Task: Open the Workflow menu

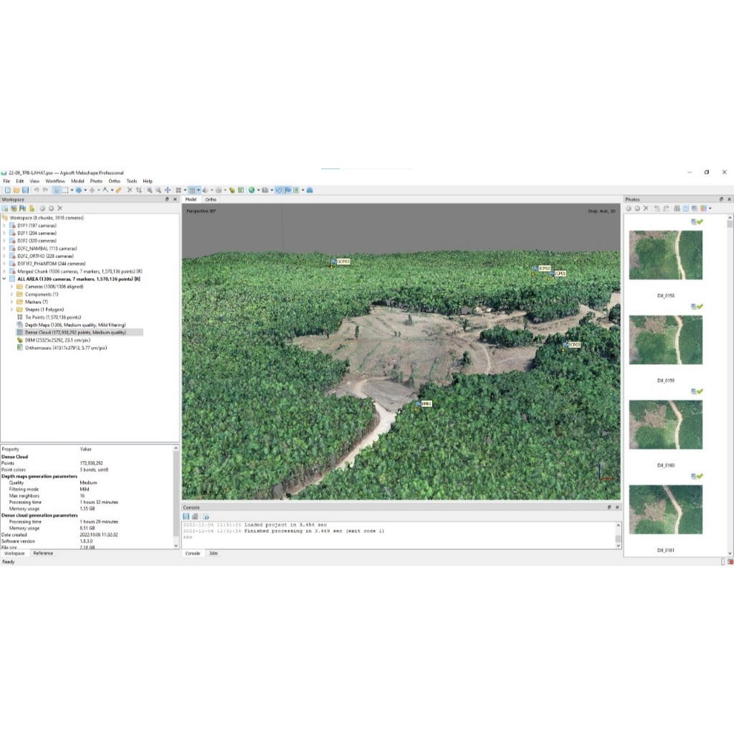Action: [x=55, y=181]
